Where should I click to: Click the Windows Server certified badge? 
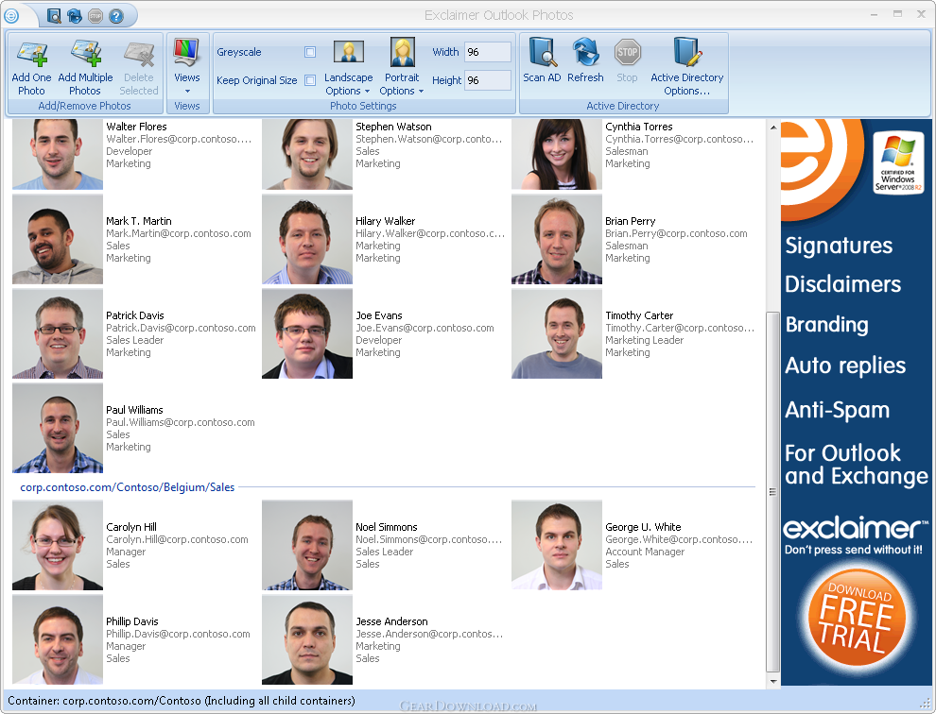pos(898,162)
